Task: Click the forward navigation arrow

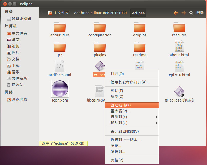Action: click(x=184, y=13)
